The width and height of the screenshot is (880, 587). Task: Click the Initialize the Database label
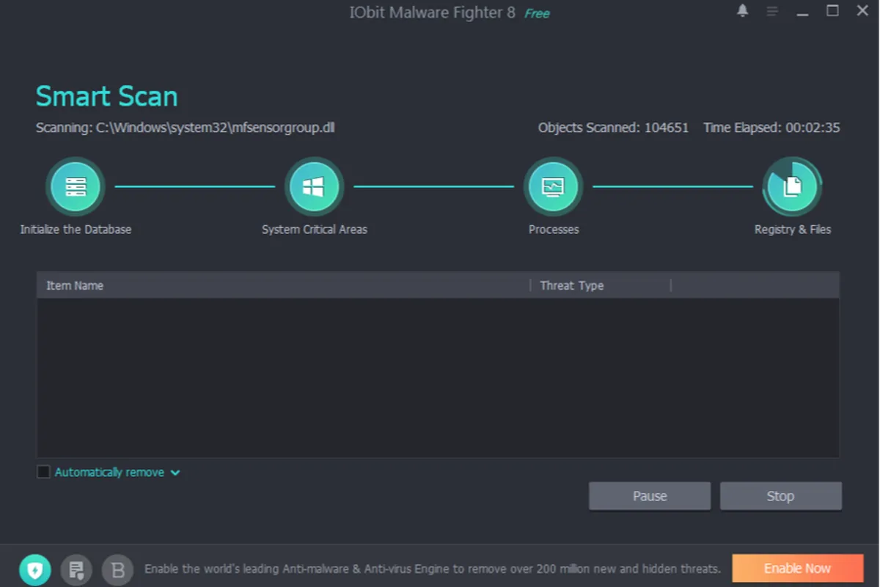[x=76, y=229]
